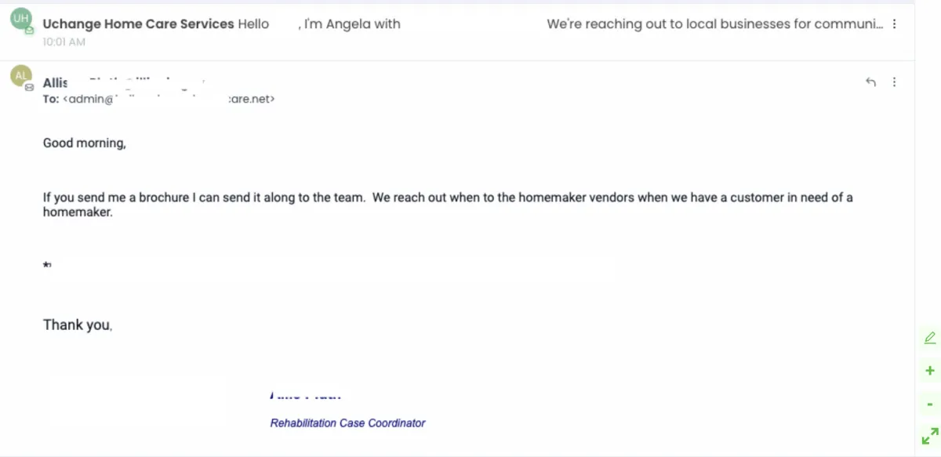Click the admin recipient email address

[169, 100]
